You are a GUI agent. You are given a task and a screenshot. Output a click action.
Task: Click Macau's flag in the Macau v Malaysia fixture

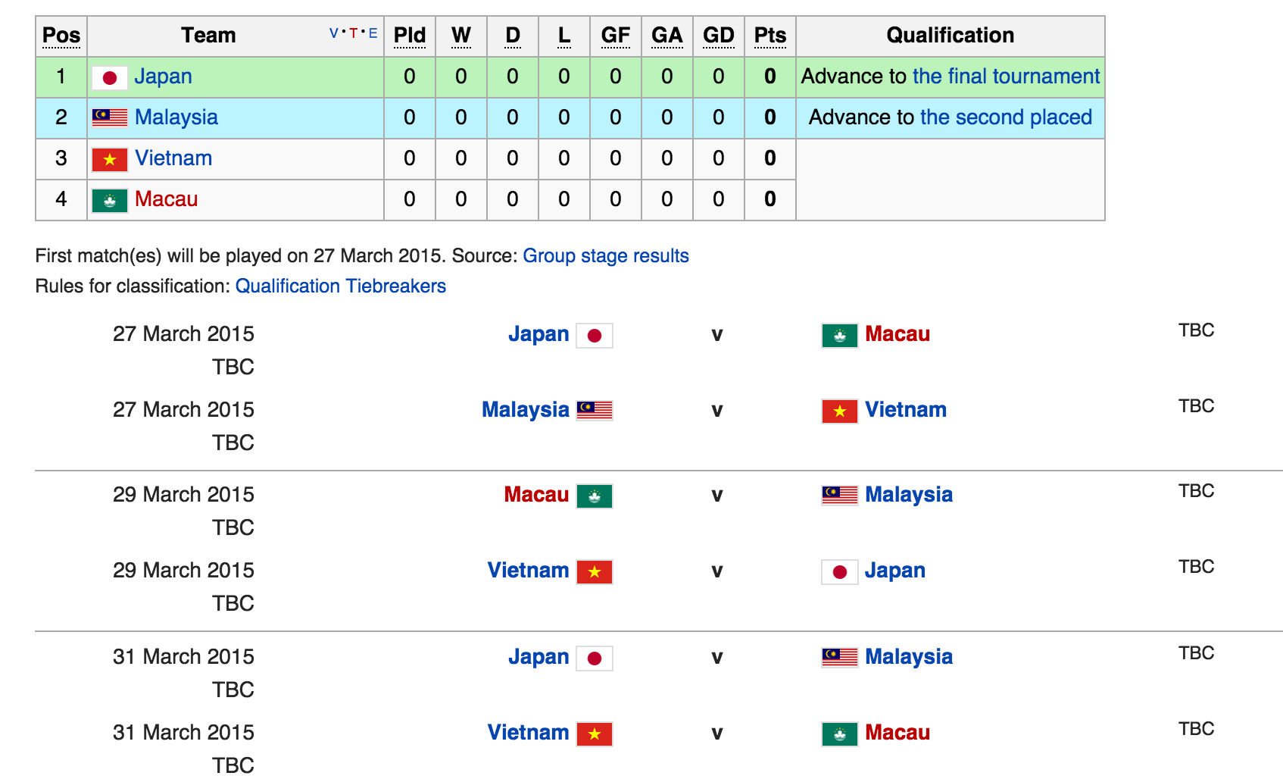pyautogui.click(x=595, y=496)
